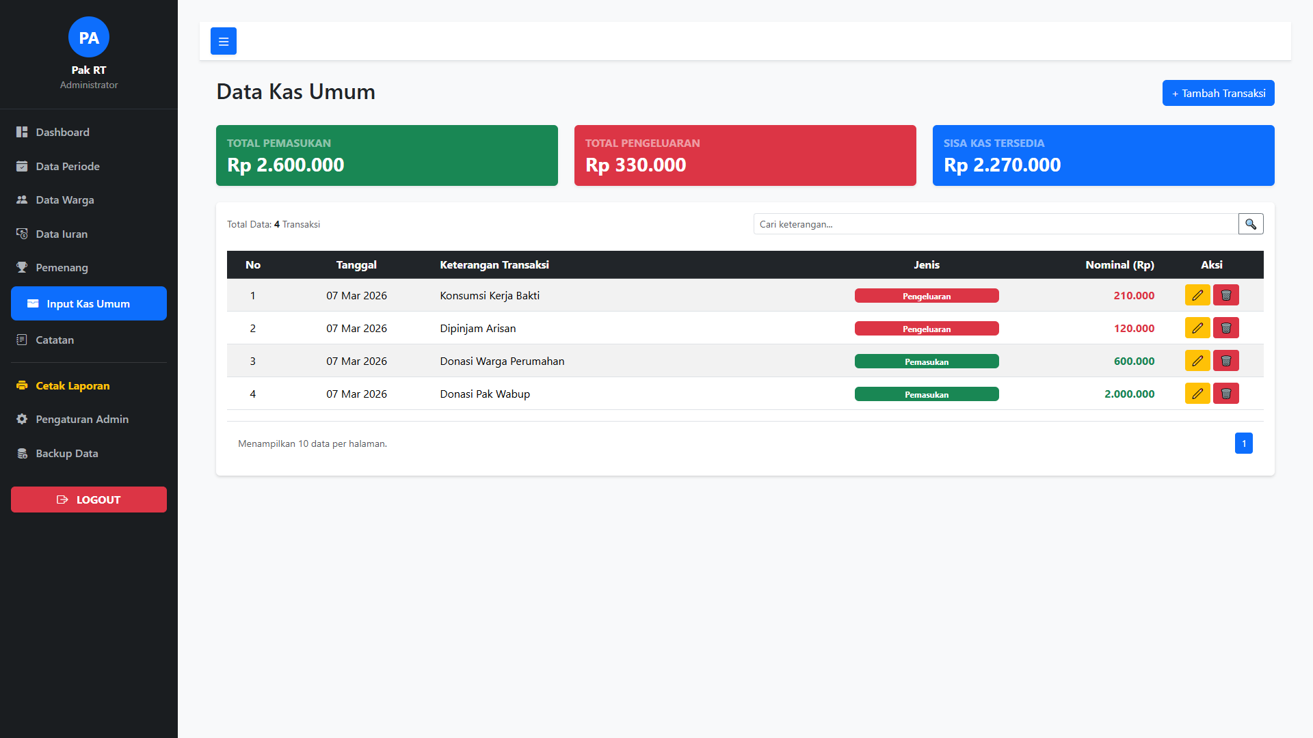Edit the Konsumsi Kerja Bakti transaction
Image resolution: width=1313 pixels, height=738 pixels.
click(1197, 295)
